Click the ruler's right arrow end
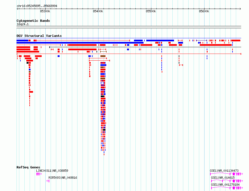This screenshot has width=249, height=191. (240, 9)
